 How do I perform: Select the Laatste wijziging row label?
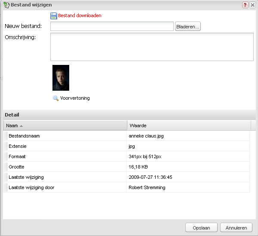(x=26, y=177)
